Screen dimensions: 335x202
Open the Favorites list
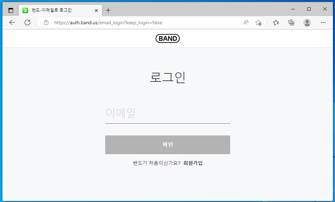(276, 23)
